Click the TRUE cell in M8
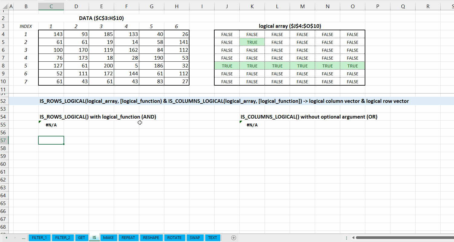Screen dimensions: 454x242 (302, 66)
